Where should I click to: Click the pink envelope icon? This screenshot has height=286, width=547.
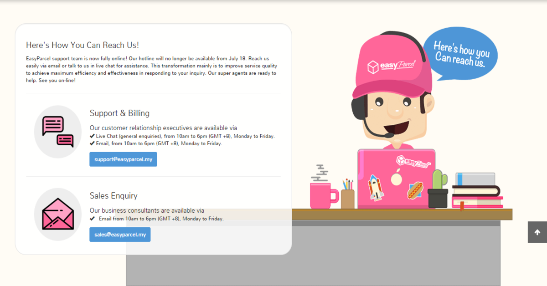point(58,214)
